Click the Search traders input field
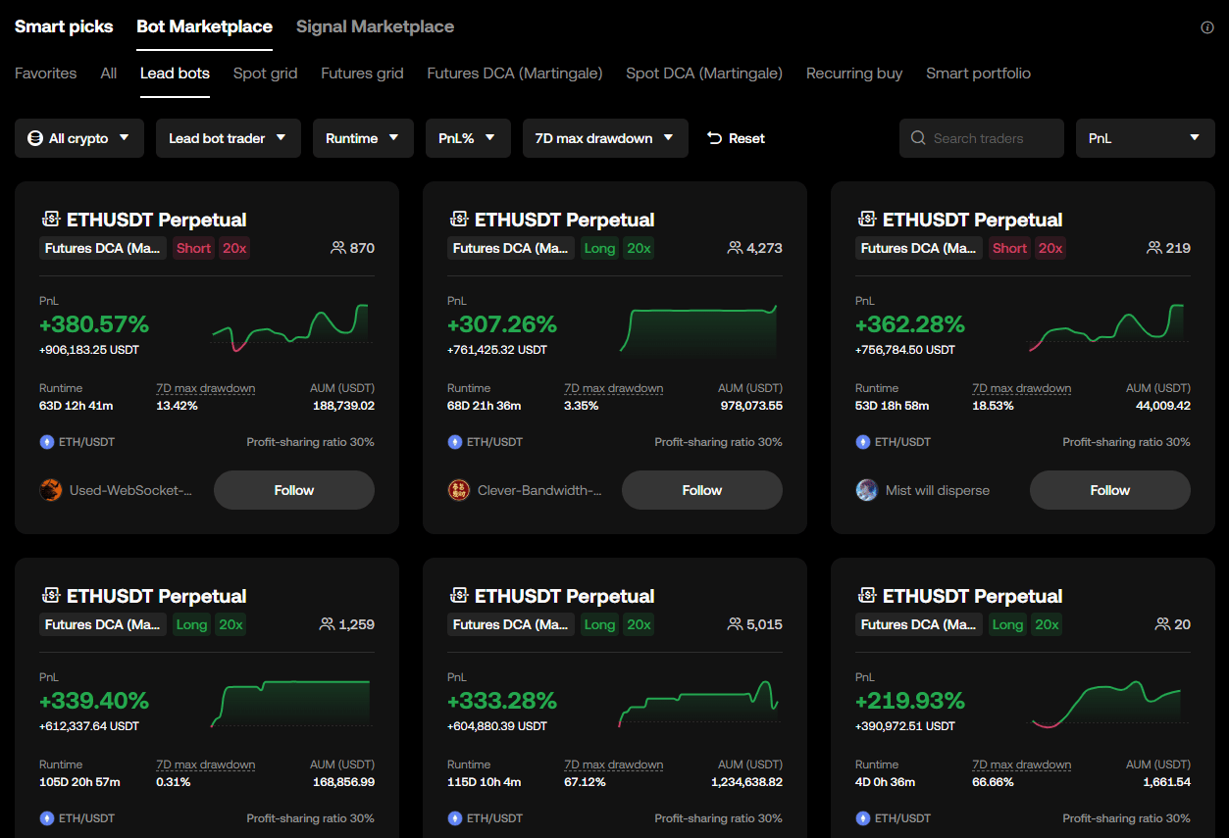This screenshot has height=838, width=1229. point(982,138)
